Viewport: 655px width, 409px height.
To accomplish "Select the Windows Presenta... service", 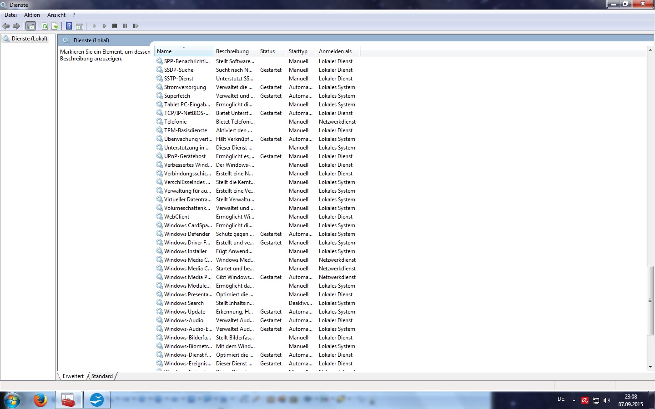I will point(188,294).
